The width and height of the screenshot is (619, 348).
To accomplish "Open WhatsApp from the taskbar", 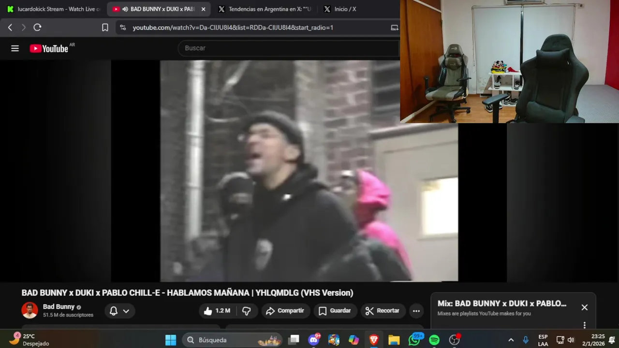I will 414,340.
